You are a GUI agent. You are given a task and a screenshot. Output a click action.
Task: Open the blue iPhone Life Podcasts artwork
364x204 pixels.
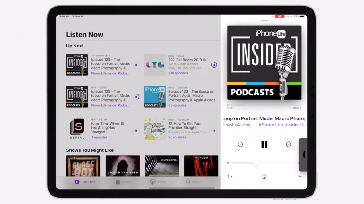(155, 97)
